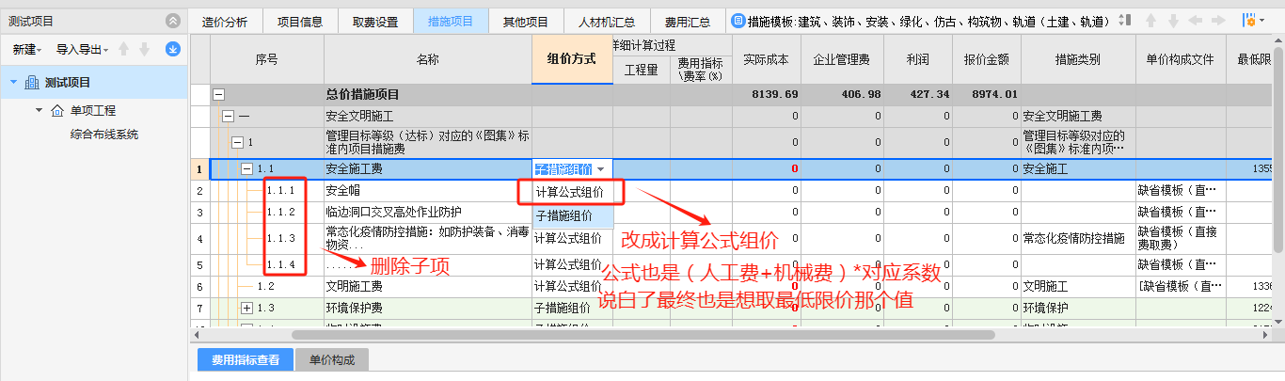Collapse the 测试项目 side panel
The height and width of the screenshot is (381, 1285).
click(x=173, y=21)
